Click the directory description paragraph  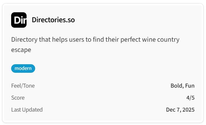point(95,45)
